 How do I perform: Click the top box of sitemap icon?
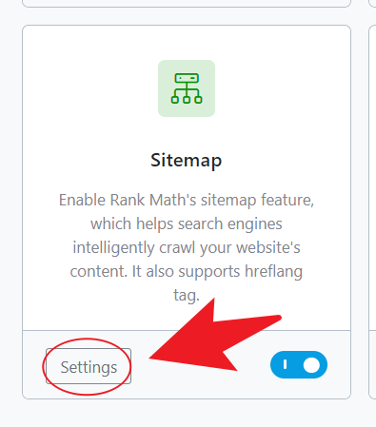click(187, 78)
